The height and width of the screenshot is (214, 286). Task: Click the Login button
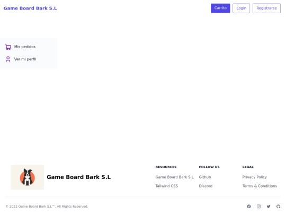point(242,8)
